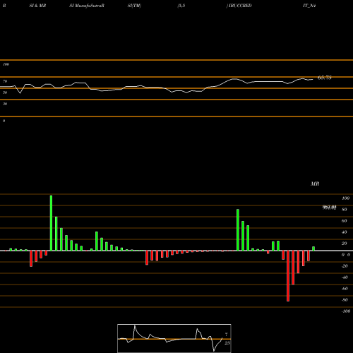Select the longest red histogram bar

[x=288, y=276]
